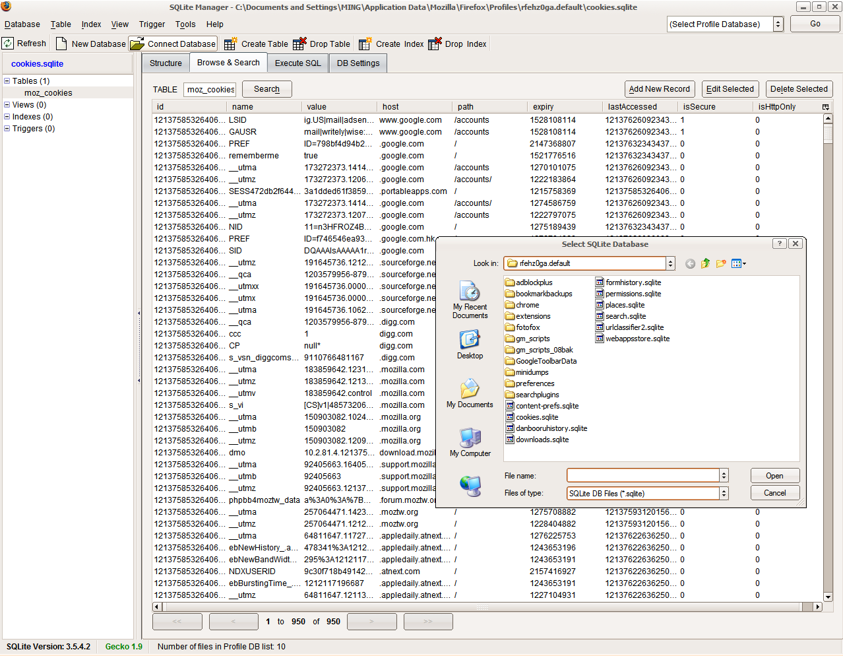The height and width of the screenshot is (656, 843).
Task: Click the Drop Index icon
Action: pos(435,44)
